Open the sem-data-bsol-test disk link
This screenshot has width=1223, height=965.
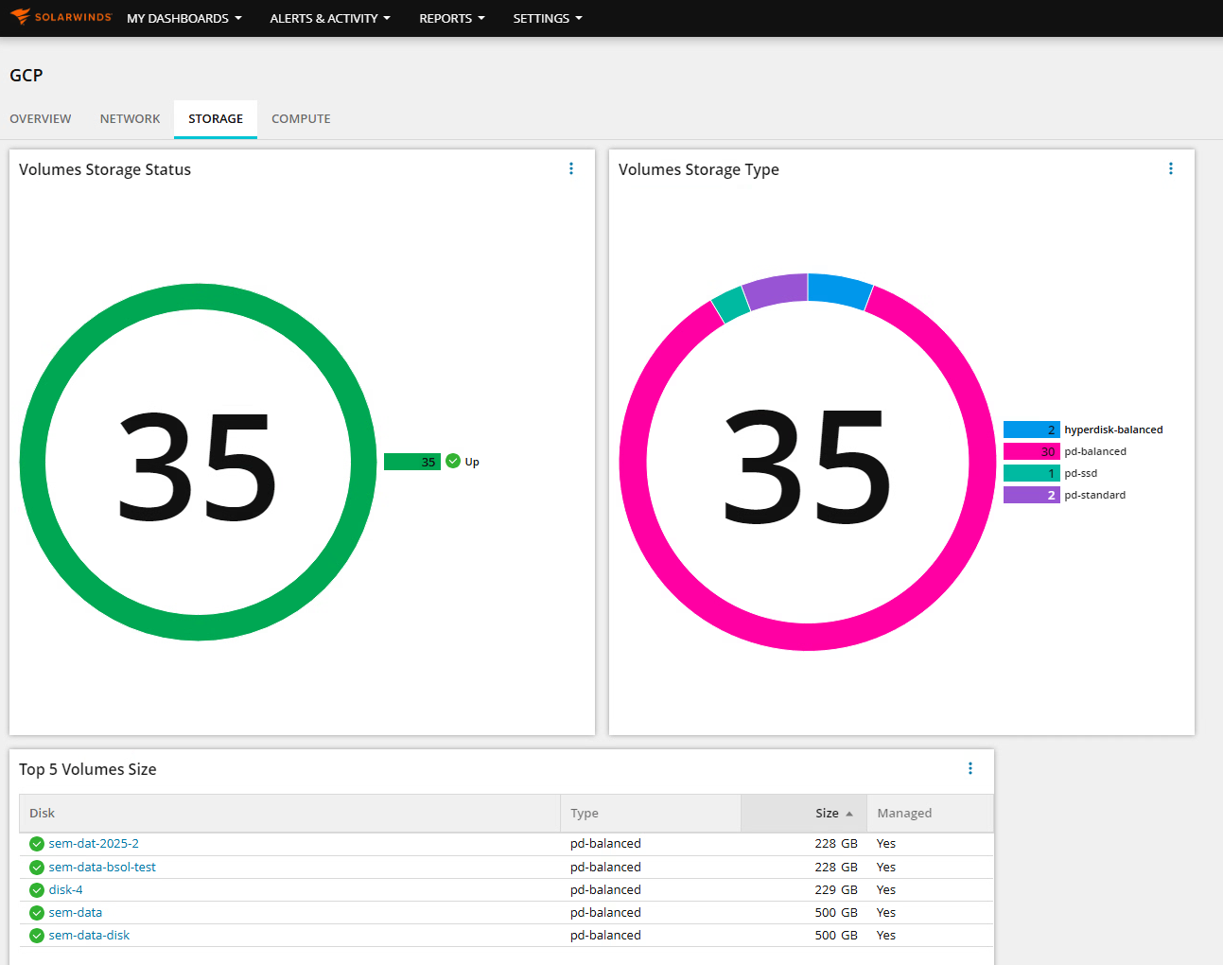pos(102,867)
